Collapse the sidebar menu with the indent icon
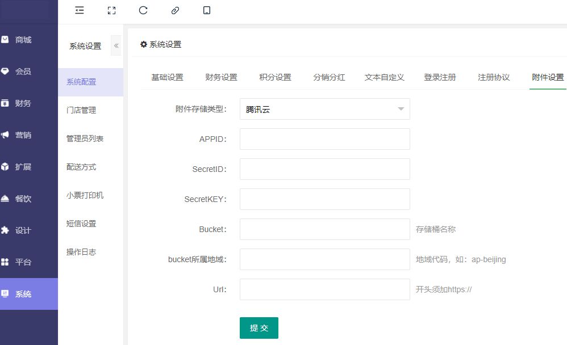The image size is (567, 345). coord(80,10)
